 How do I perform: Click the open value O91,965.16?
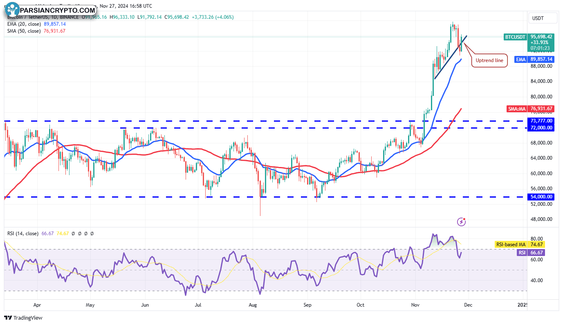[95, 17]
